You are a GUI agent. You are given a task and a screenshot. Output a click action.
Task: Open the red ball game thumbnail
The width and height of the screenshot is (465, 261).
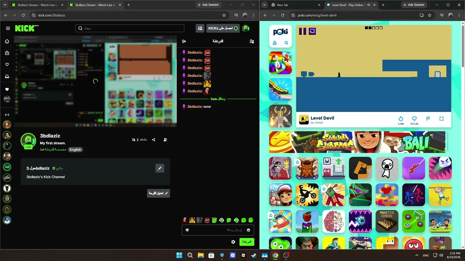413,243
